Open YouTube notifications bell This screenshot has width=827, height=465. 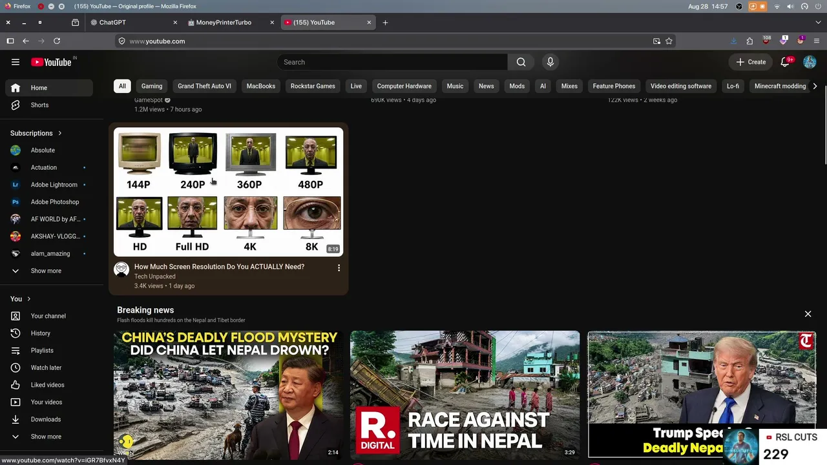tap(785, 62)
